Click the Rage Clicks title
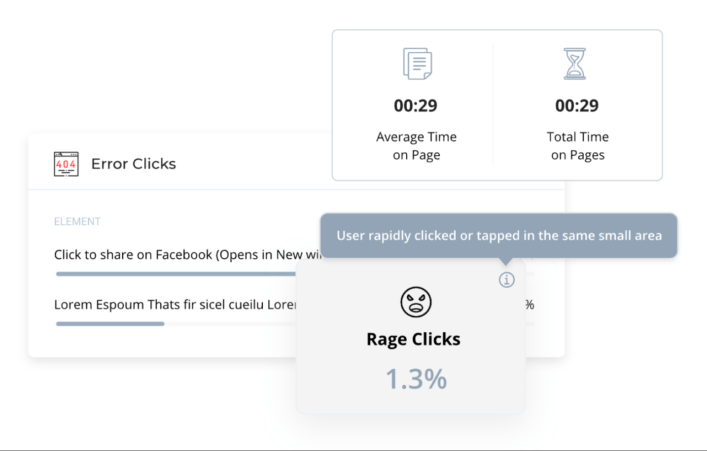Screen dimensions: 707x451 [413, 339]
